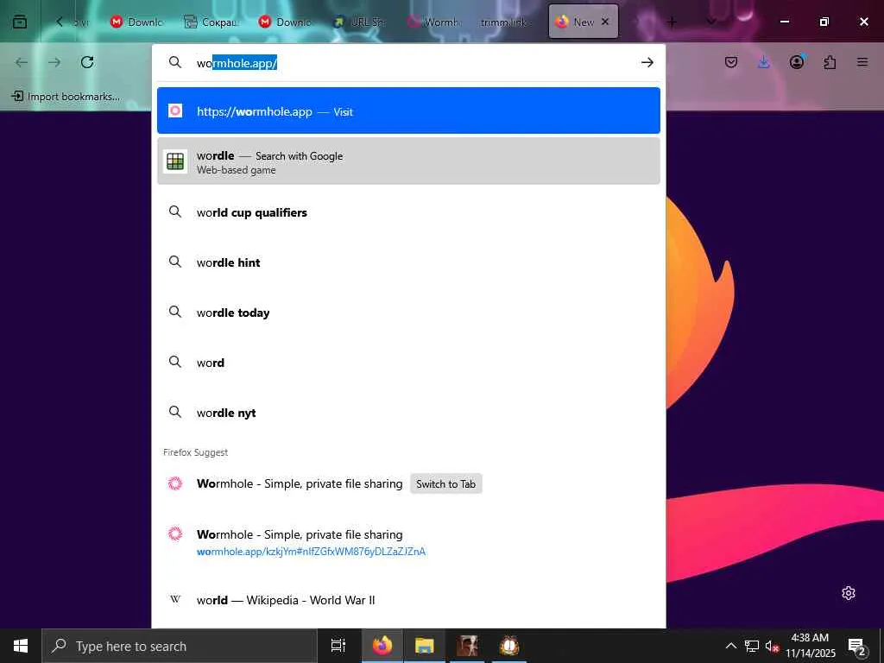The width and height of the screenshot is (884, 663).
Task: Open world Wikipedia World War II suggestion
Action: (x=408, y=600)
